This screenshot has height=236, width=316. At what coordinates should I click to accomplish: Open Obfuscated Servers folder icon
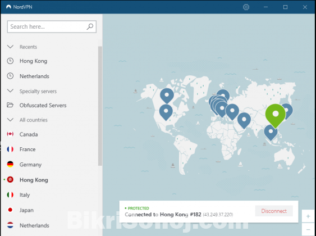pyautogui.click(x=10, y=105)
